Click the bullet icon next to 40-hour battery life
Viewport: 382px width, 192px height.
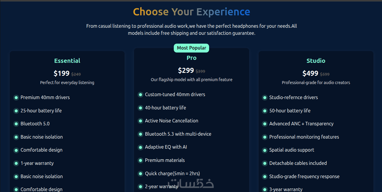pos(140,108)
